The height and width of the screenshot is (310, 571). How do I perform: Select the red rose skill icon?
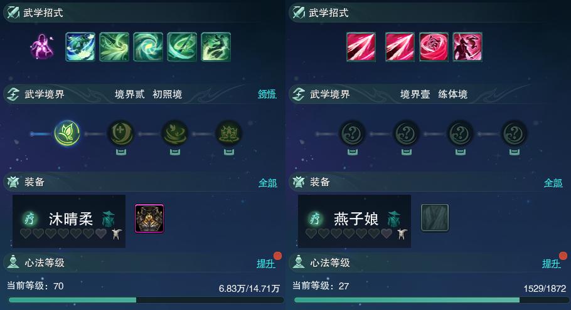point(434,46)
